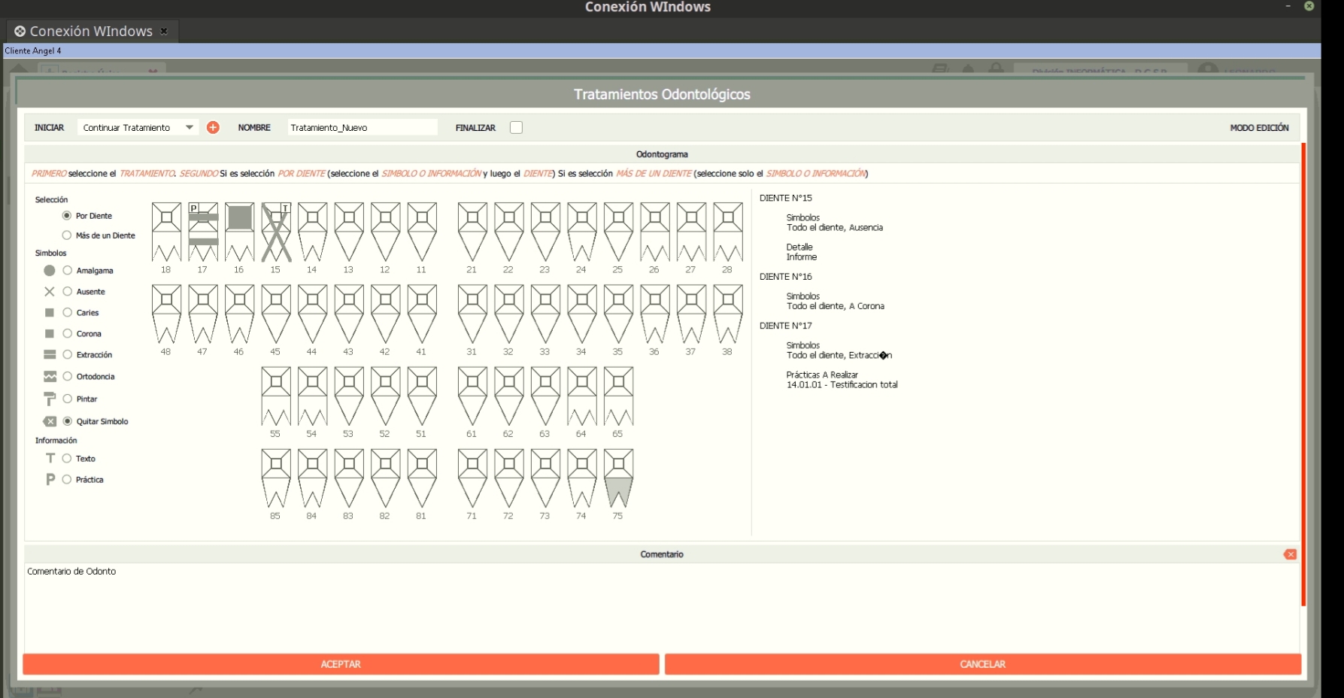The height and width of the screenshot is (698, 1344).
Task: Click primary tooth 71
Action: (472, 478)
